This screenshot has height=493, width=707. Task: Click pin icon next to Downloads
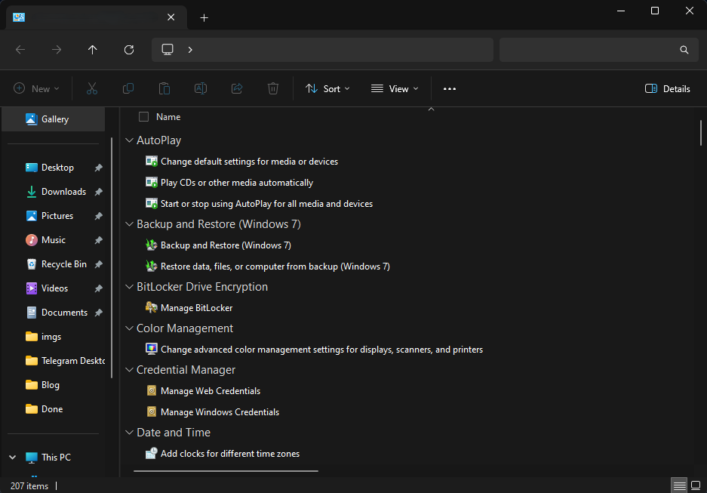[98, 192]
